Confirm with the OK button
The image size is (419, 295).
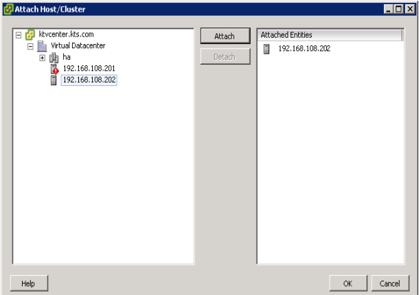pos(348,283)
